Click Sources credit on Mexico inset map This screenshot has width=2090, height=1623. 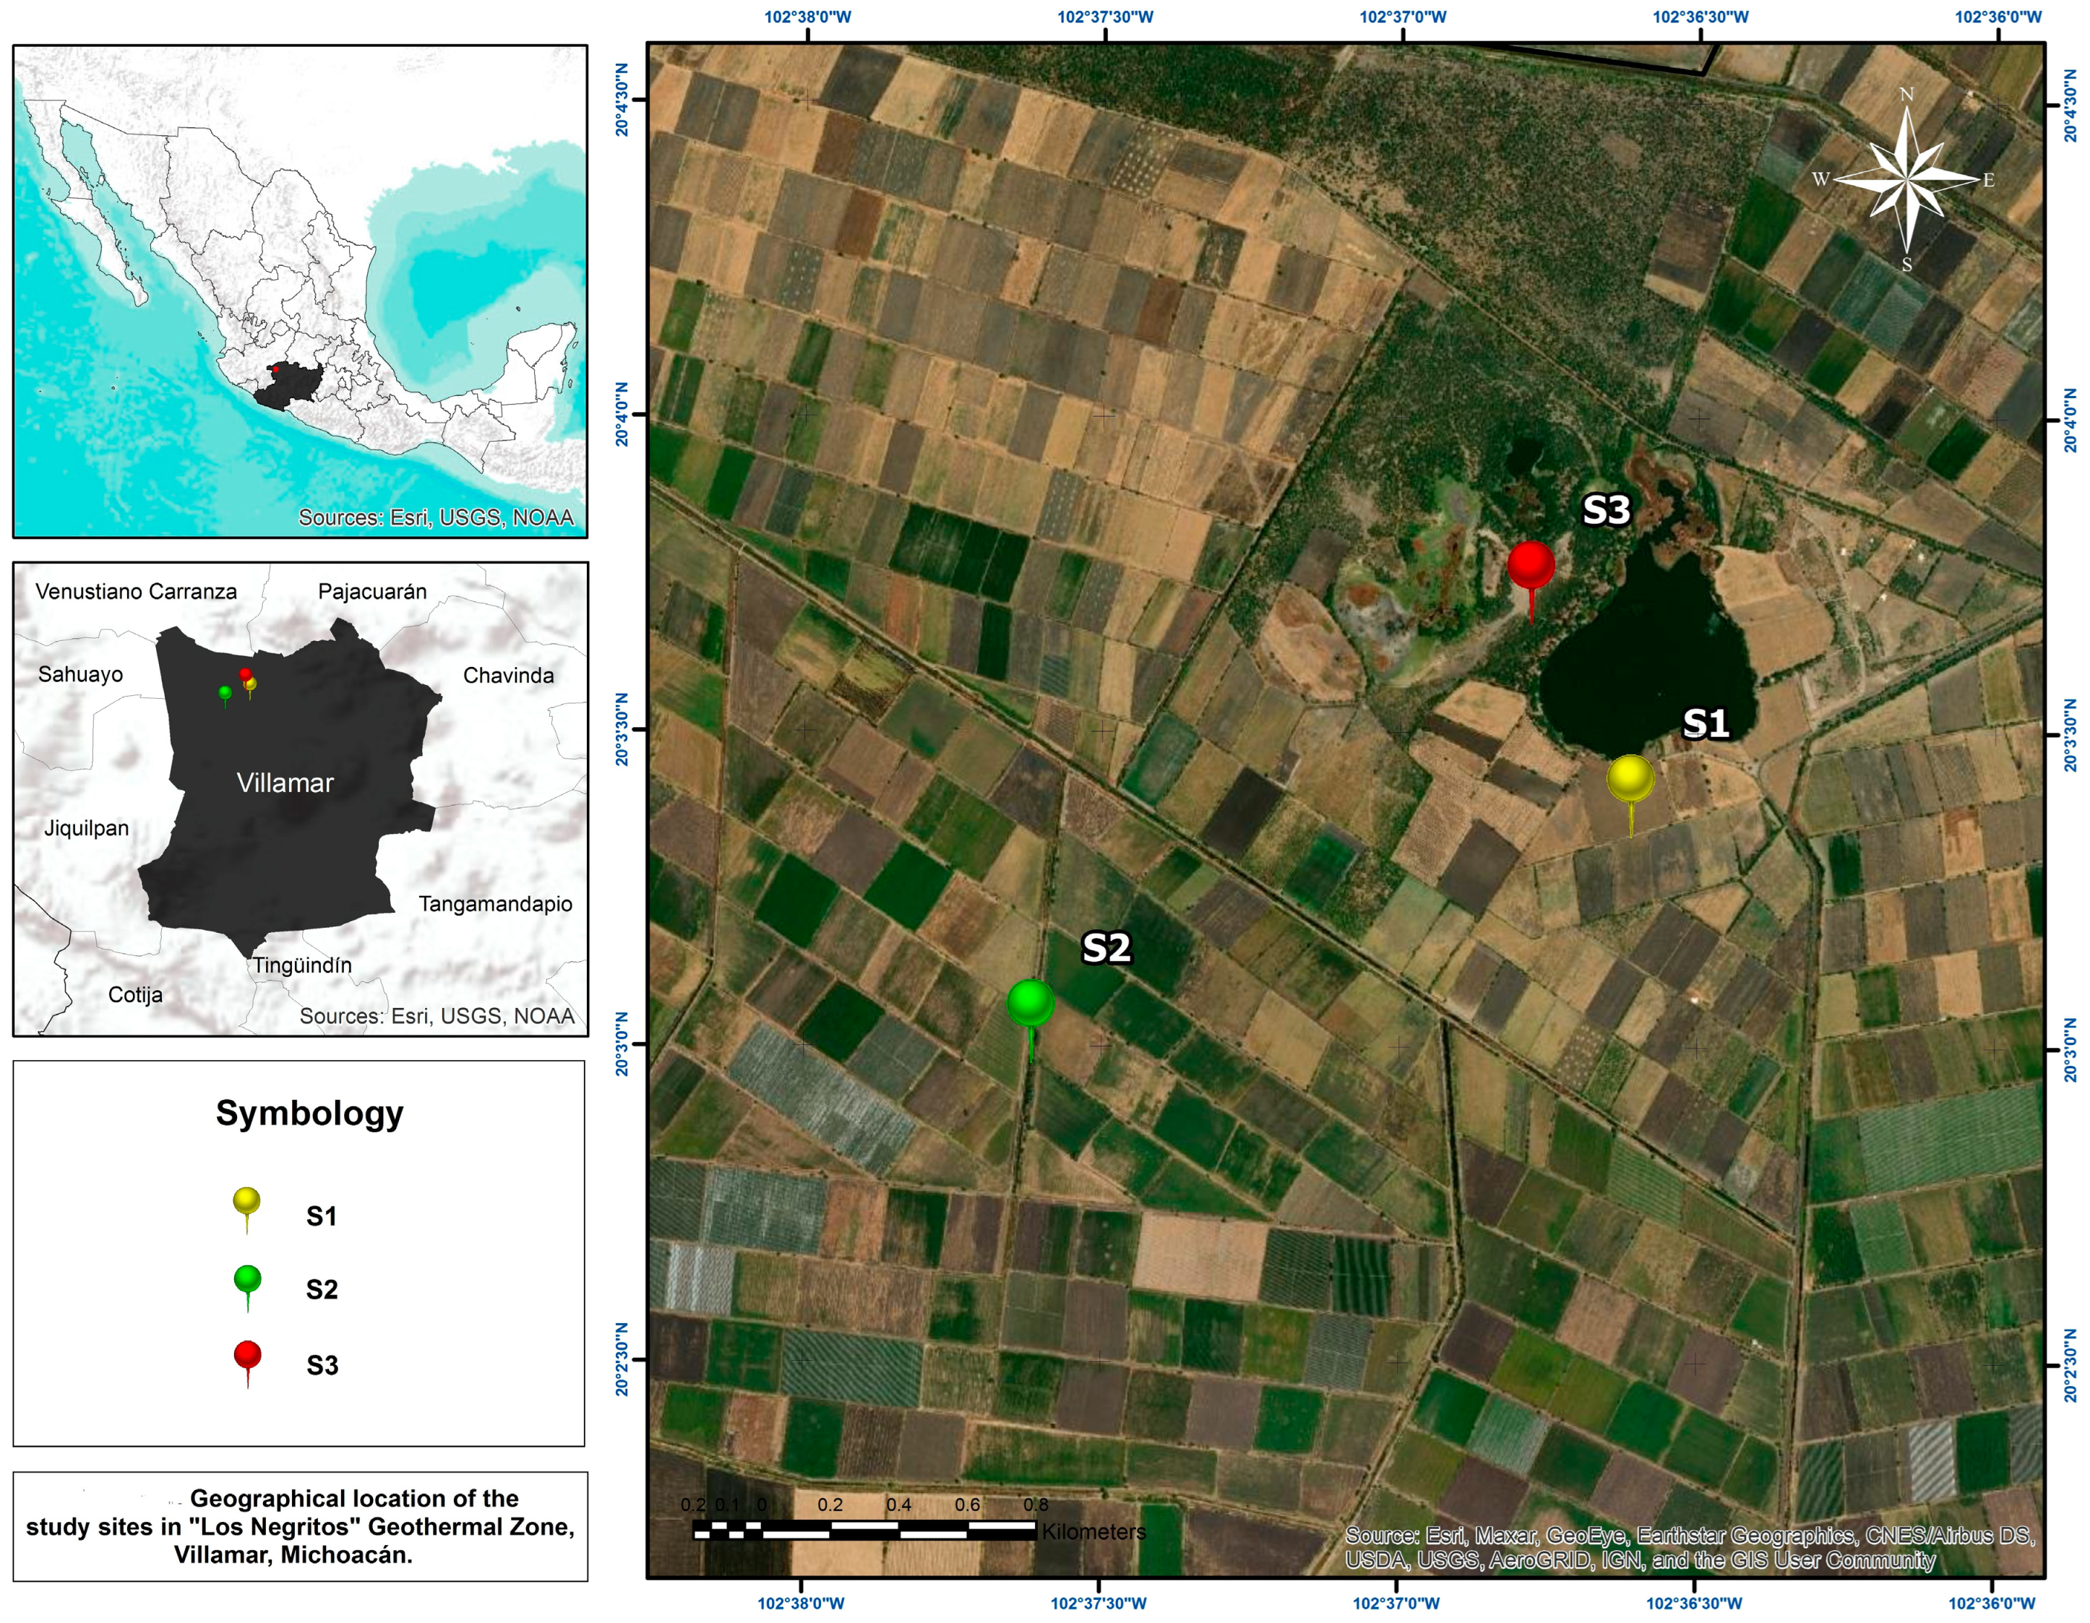pos(437,517)
